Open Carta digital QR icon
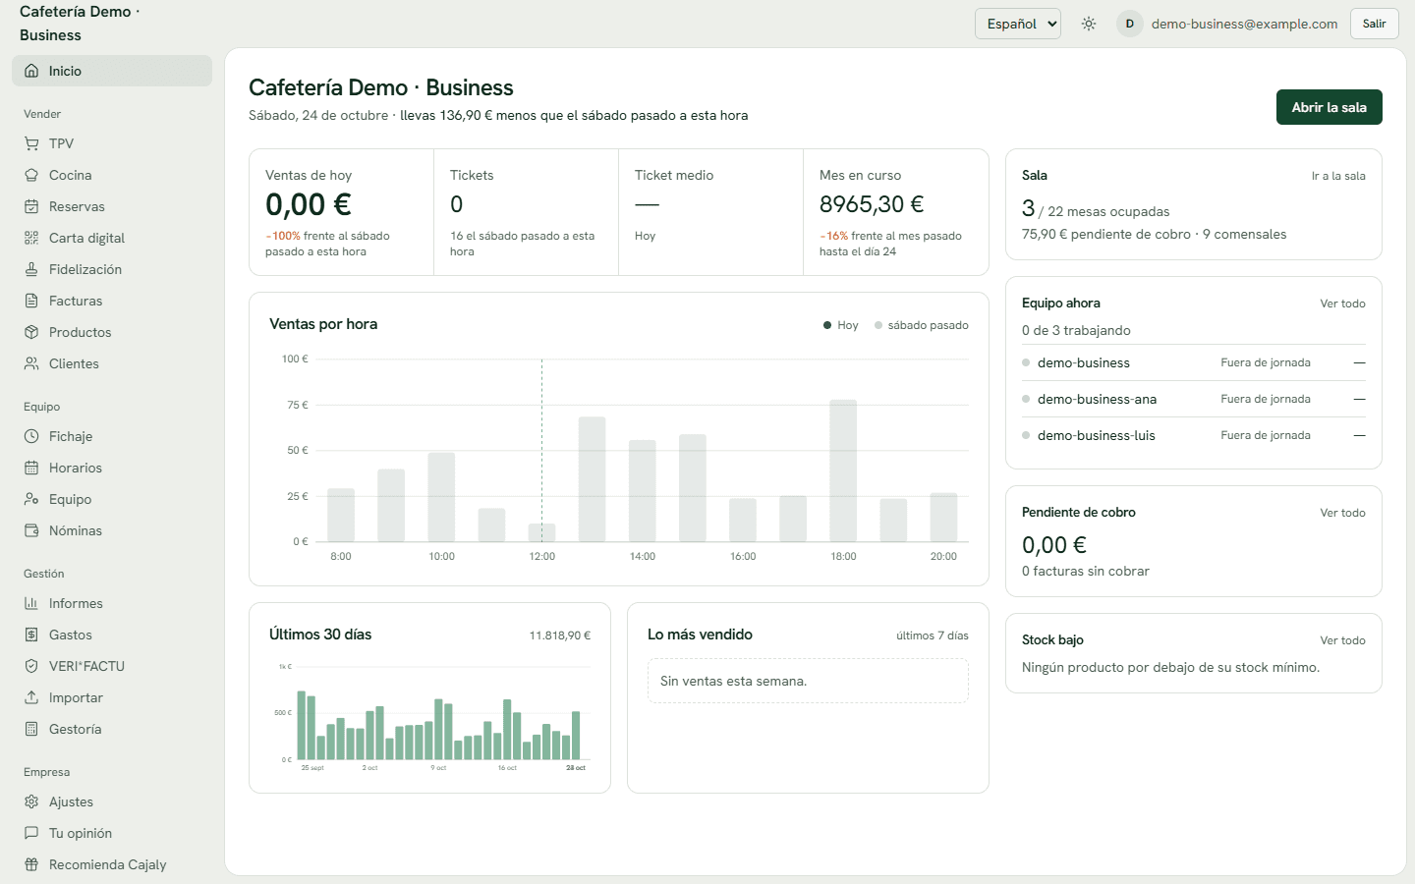1415x884 pixels. pyautogui.click(x=31, y=238)
